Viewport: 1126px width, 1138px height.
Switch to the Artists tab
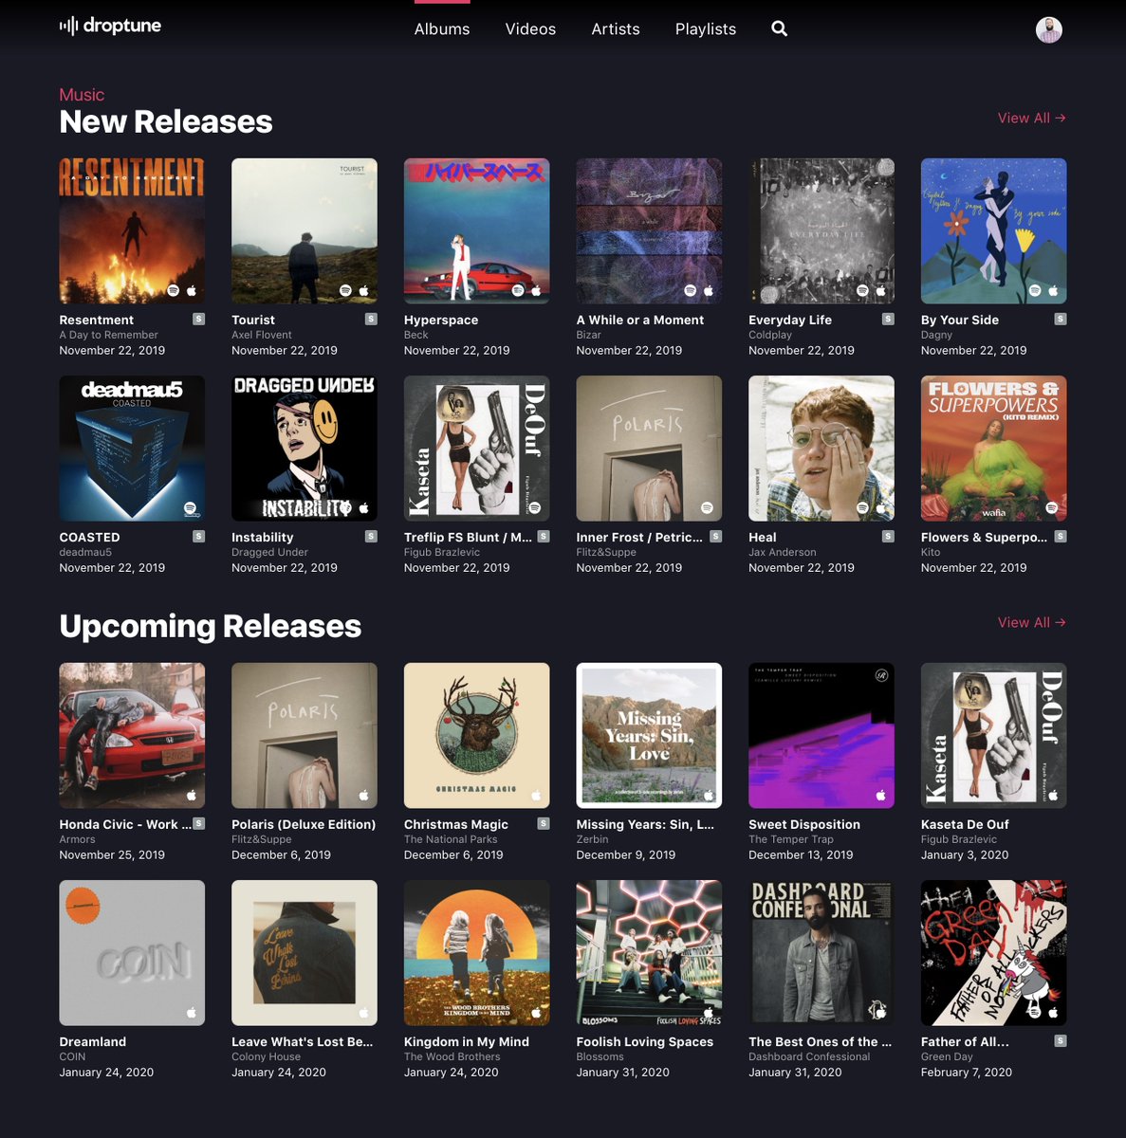(x=616, y=29)
